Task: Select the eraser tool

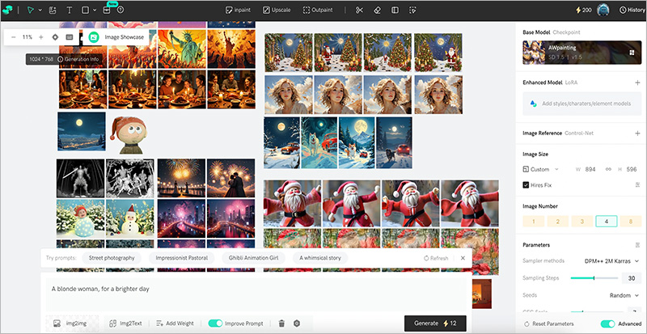Action: click(377, 10)
